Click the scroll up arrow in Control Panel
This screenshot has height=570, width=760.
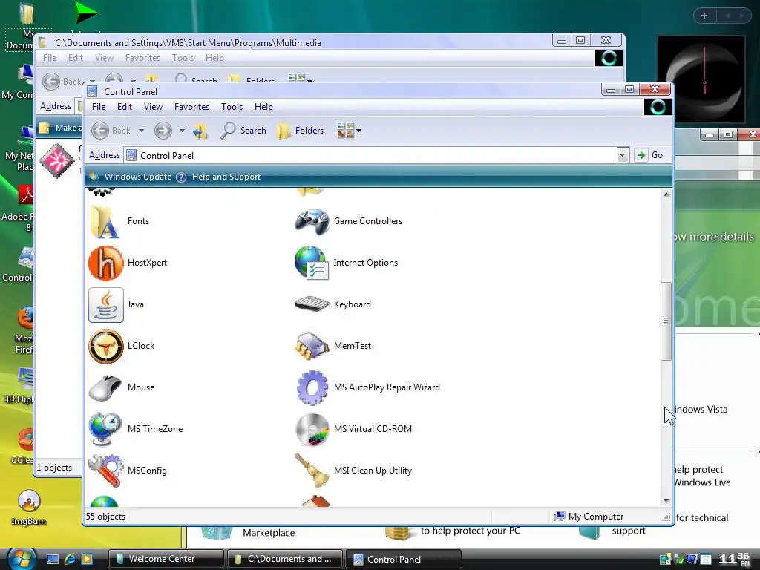[666, 194]
